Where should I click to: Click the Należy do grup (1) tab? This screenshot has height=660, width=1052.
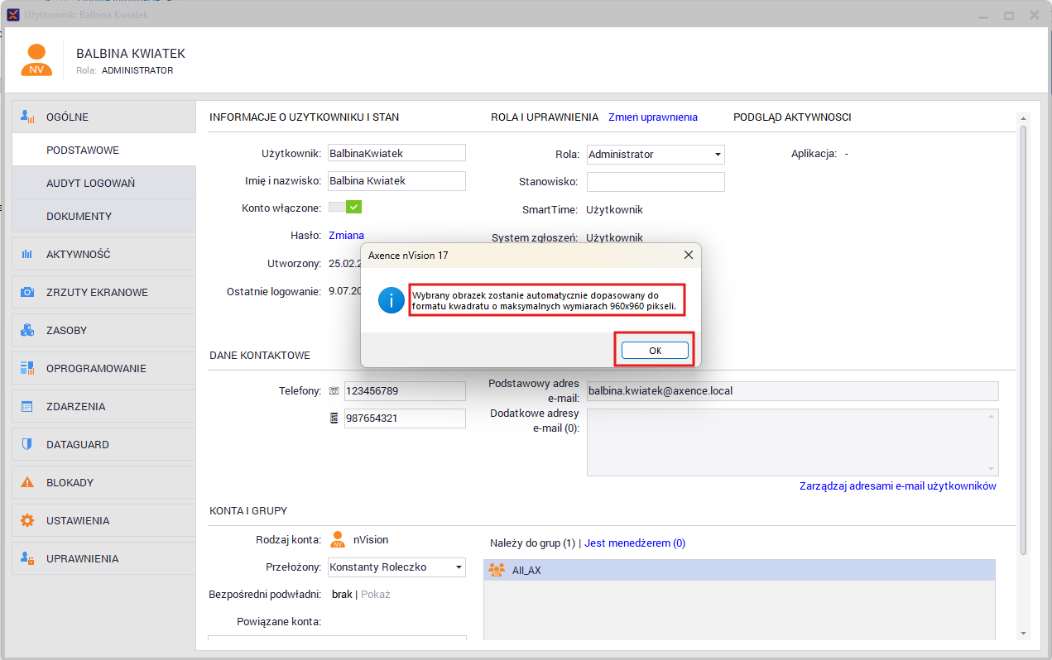(532, 543)
